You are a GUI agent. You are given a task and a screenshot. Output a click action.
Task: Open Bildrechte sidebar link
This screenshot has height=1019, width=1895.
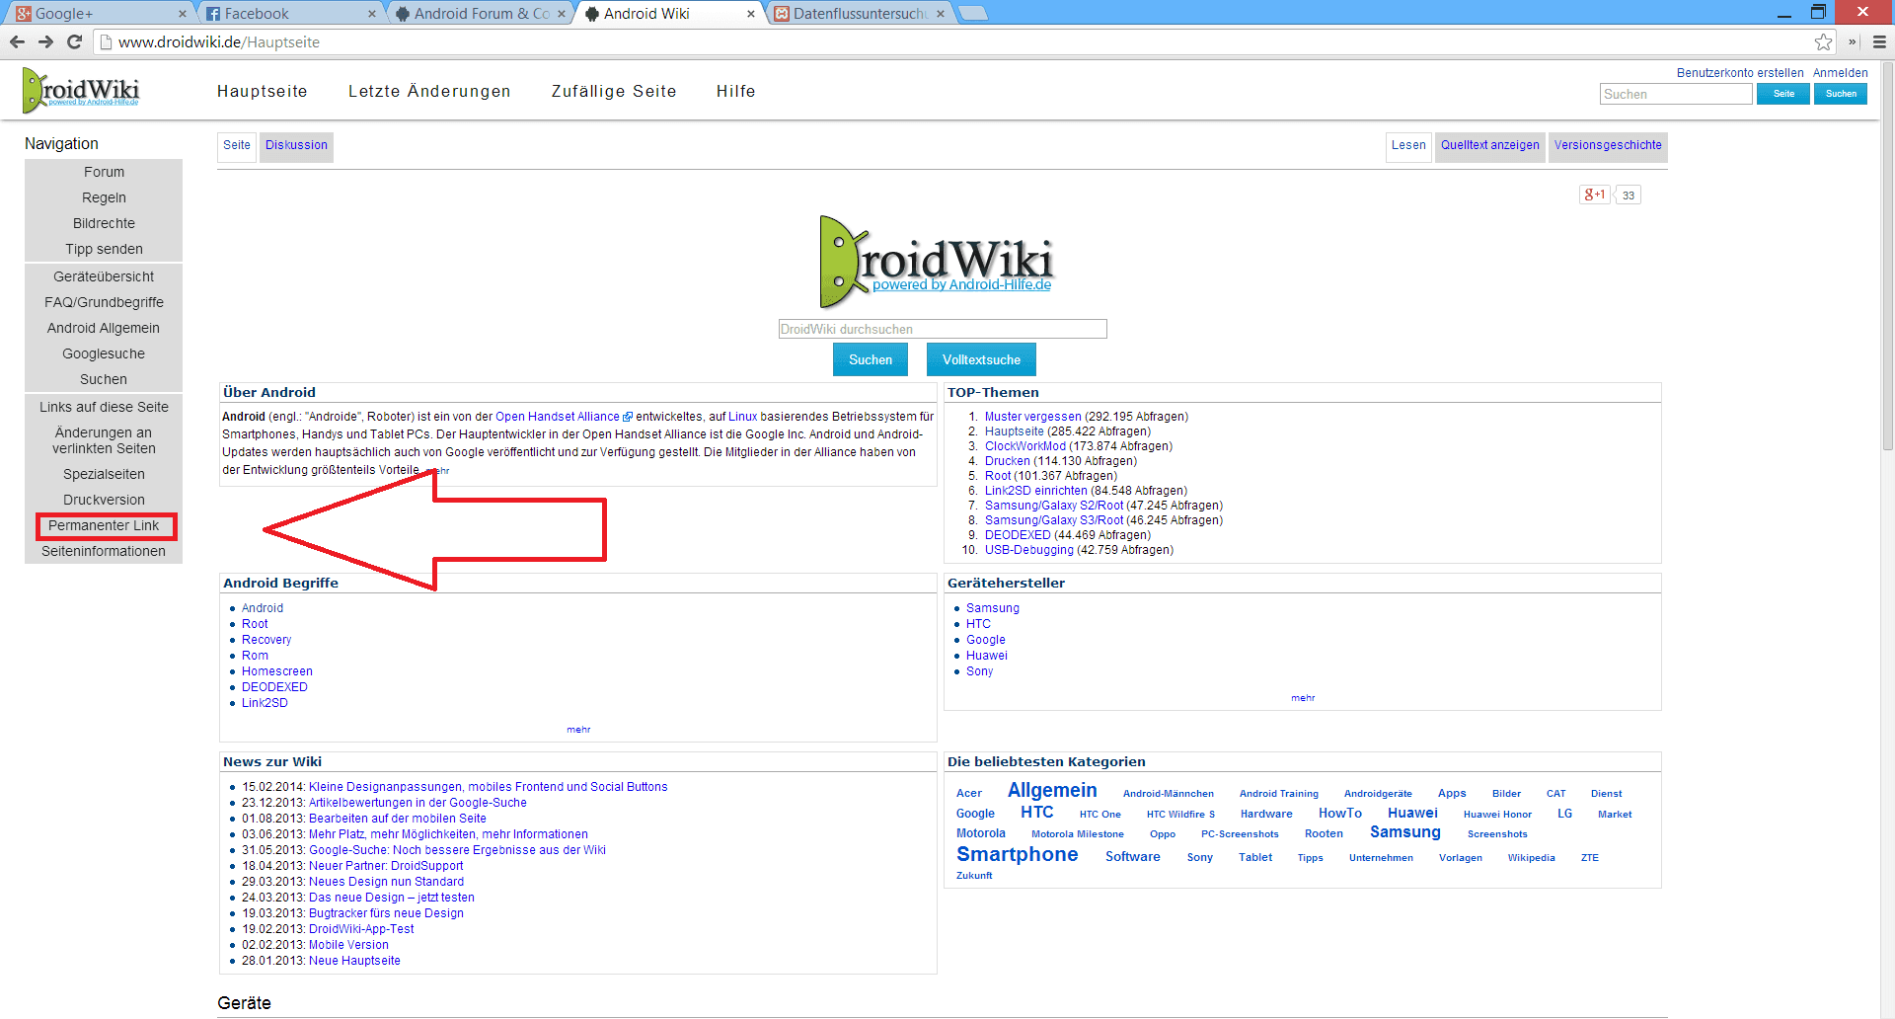pyautogui.click(x=104, y=223)
